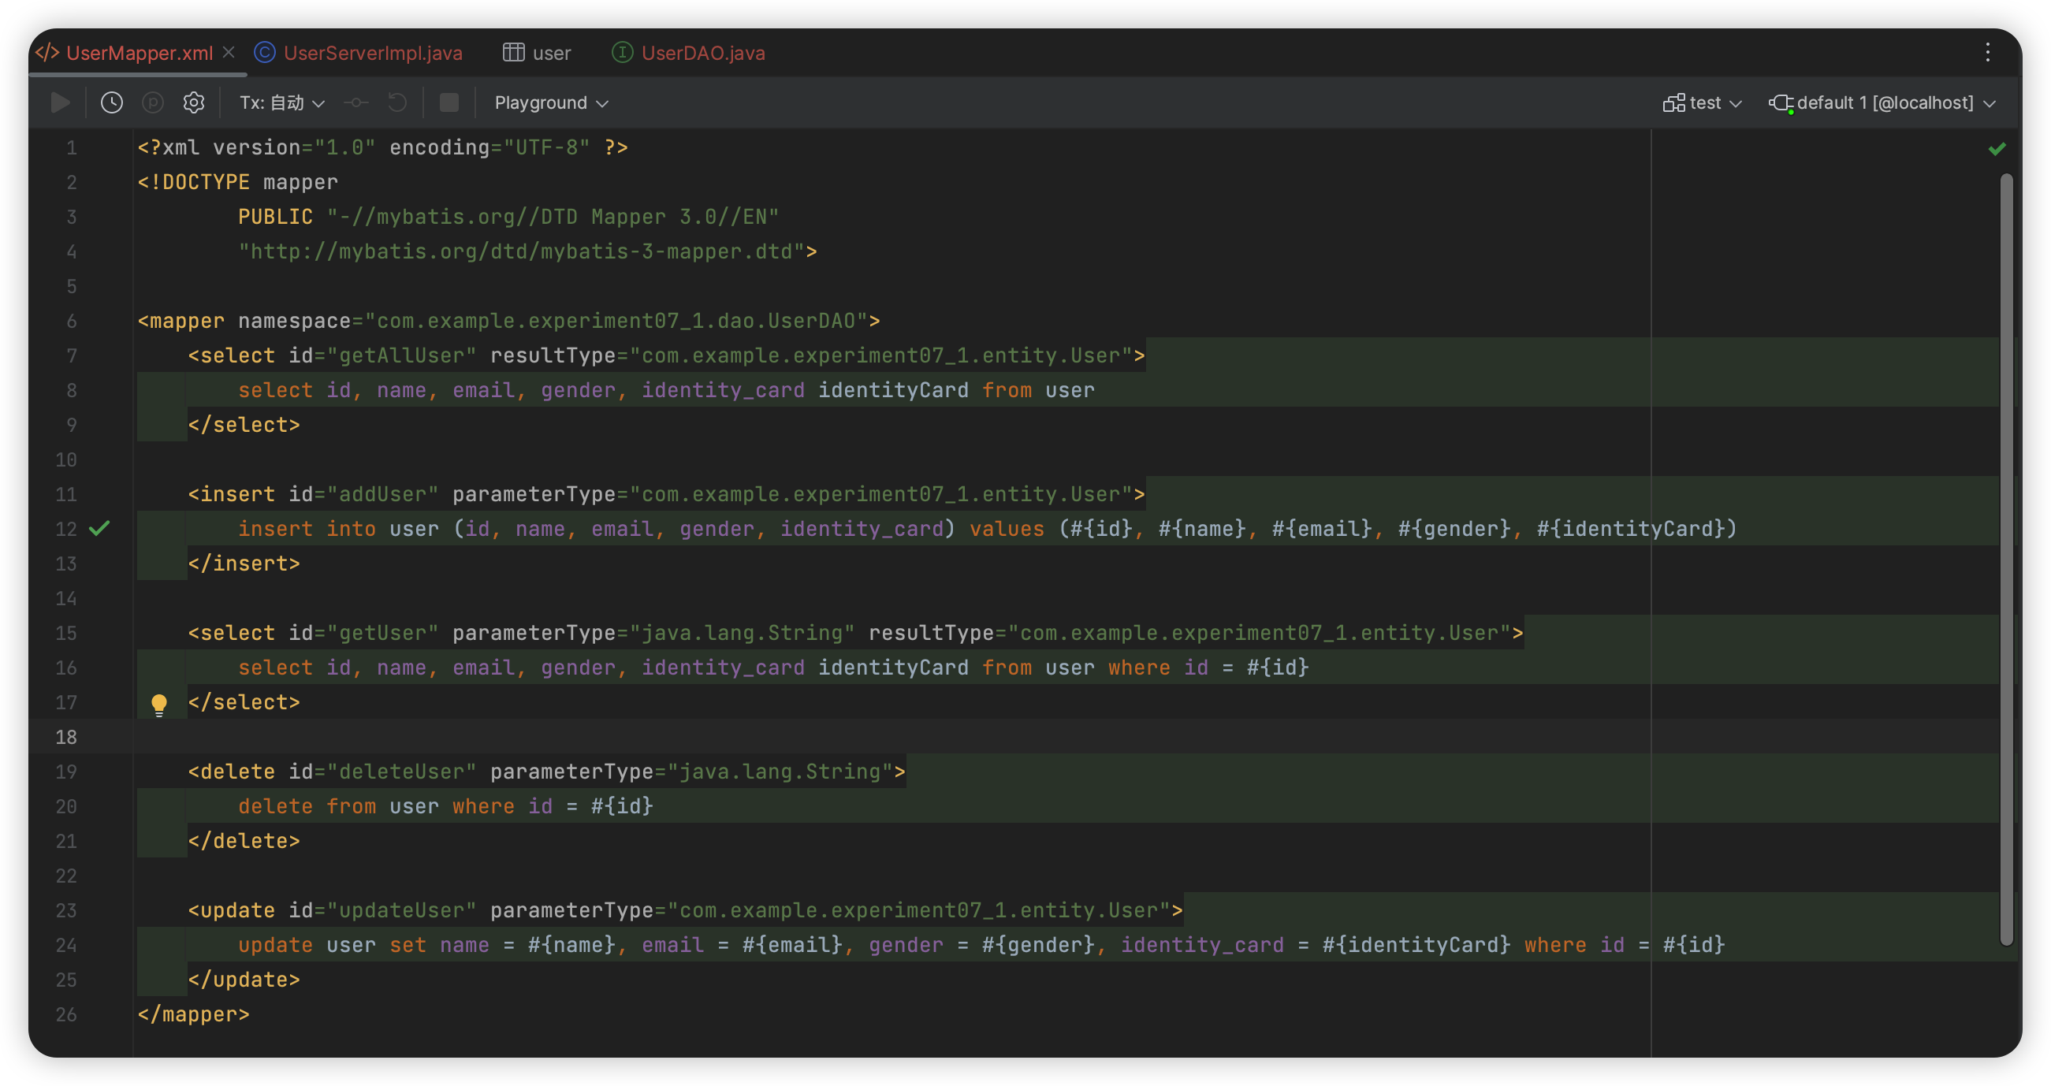Switch to the UserDAO.java tab
Image resolution: width=2051 pixels, height=1086 pixels.
[688, 53]
